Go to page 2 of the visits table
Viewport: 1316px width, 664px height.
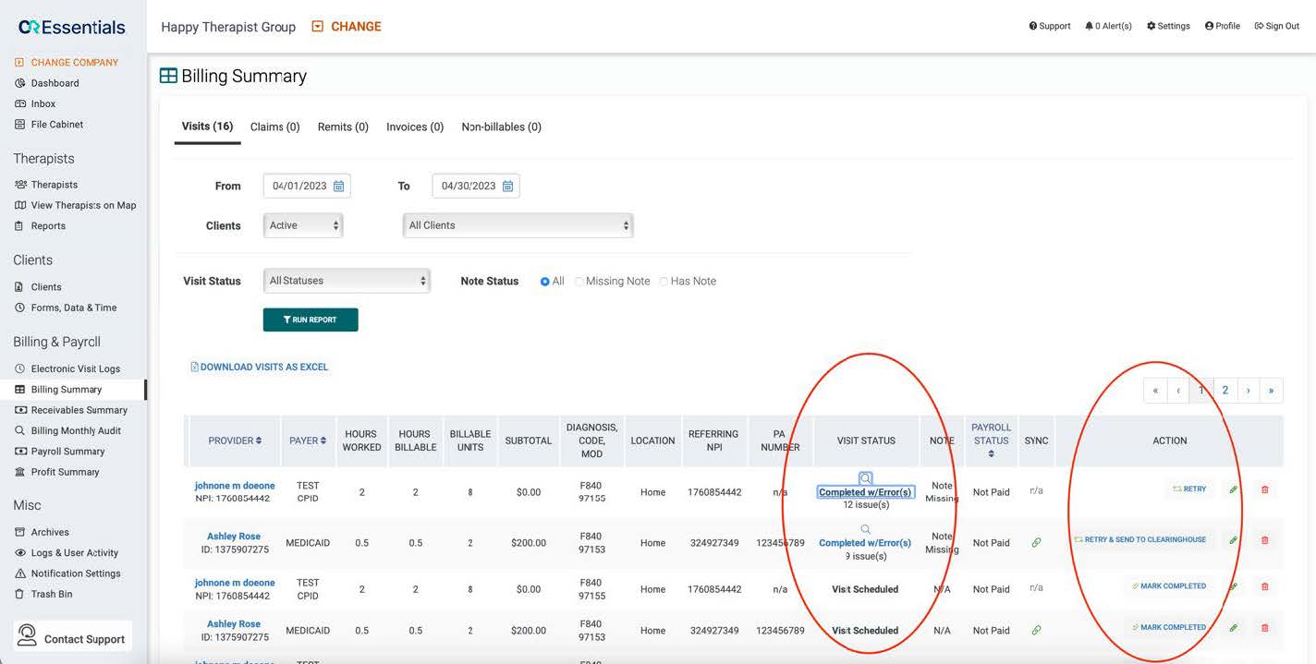1225,390
